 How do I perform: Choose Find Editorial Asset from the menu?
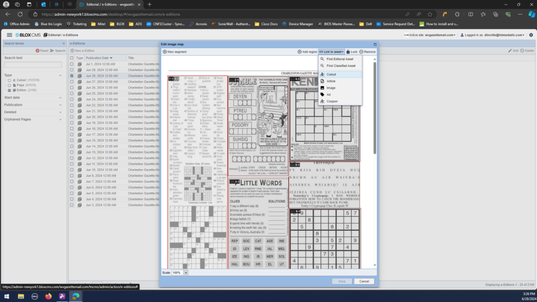340,59
